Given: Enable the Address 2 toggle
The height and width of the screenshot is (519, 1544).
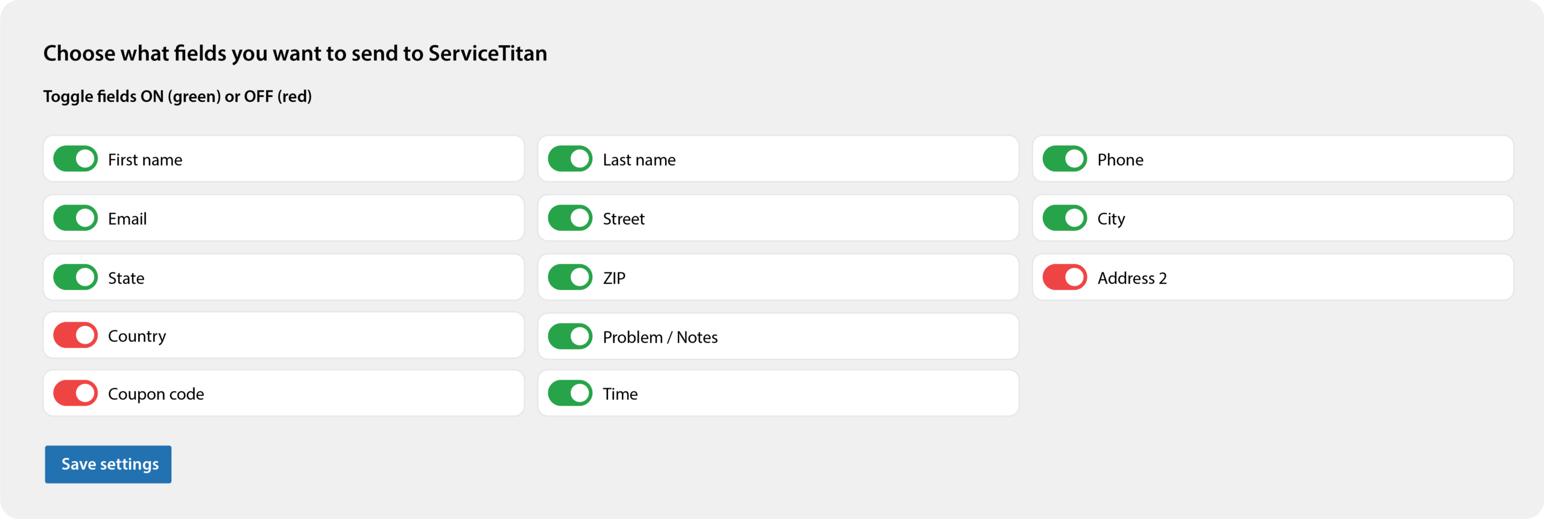Looking at the screenshot, I should click(x=1065, y=277).
